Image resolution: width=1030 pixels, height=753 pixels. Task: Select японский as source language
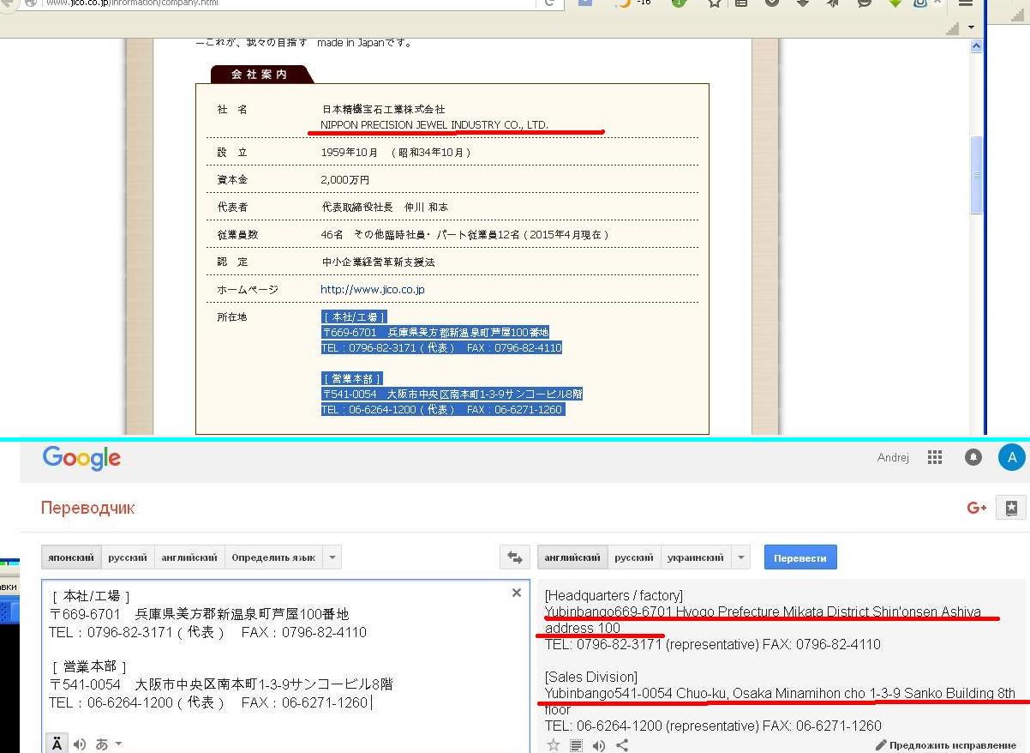click(71, 557)
